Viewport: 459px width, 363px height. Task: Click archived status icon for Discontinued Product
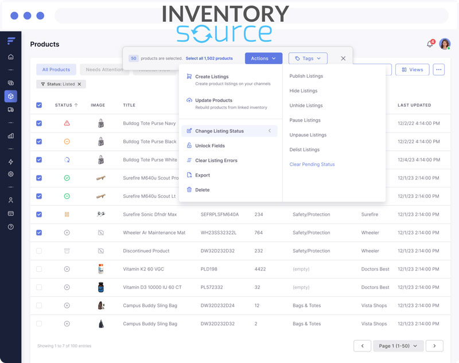click(x=67, y=251)
